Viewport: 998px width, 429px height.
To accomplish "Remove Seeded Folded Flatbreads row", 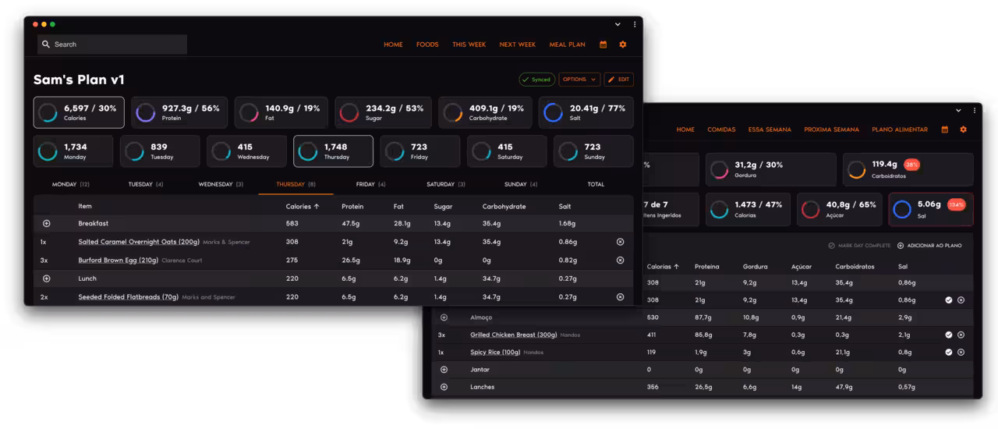I will [x=620, y=297].
